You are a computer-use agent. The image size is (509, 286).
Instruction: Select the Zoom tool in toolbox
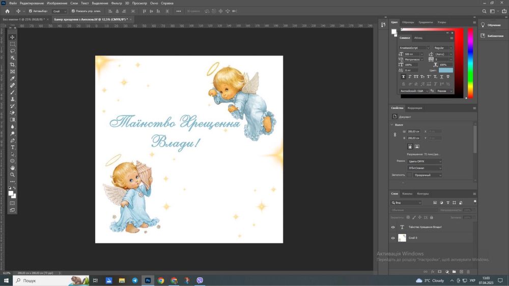coord(12,175)
